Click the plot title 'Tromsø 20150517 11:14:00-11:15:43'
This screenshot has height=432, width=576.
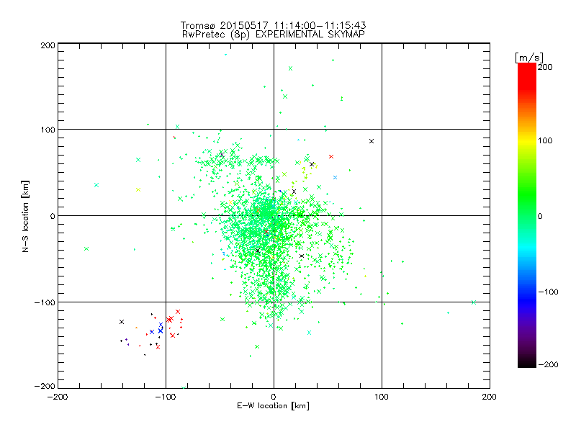tap(274, 25)
